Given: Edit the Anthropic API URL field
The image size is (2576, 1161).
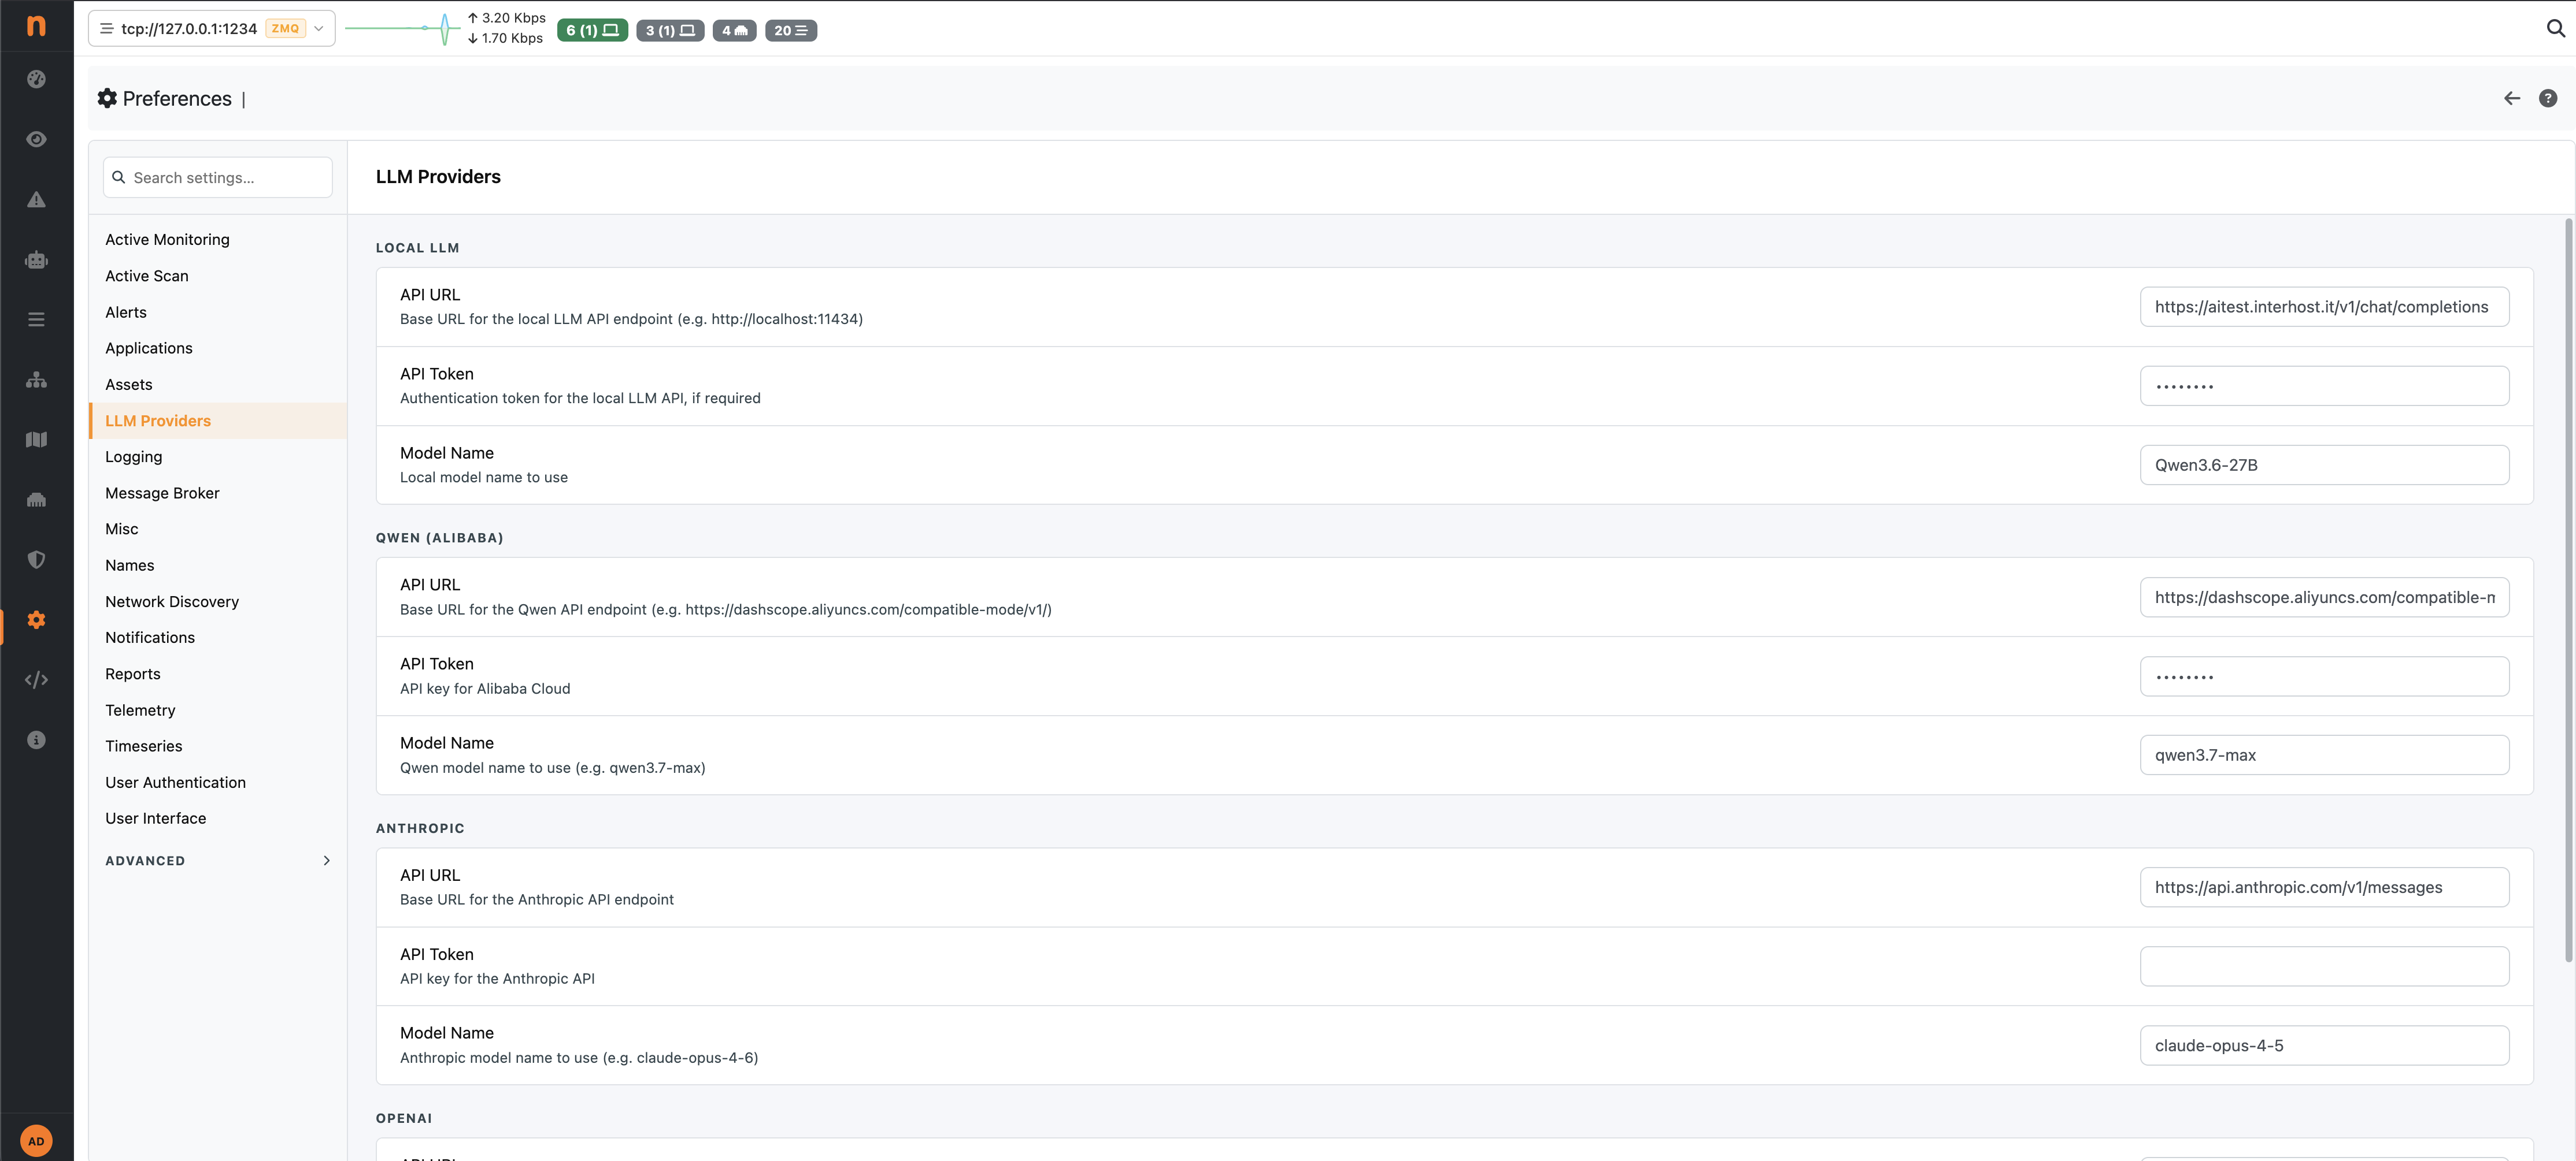Looking at the screenshot, I should tap(2323, 887).
